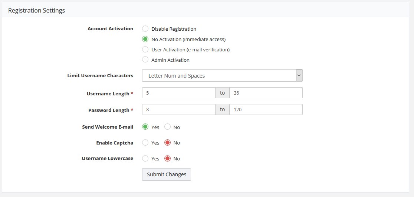Viewport: 414px width, 197px height.
Task: Set Send Welcome E-mail to Yes
Action: tap(145, 127)
